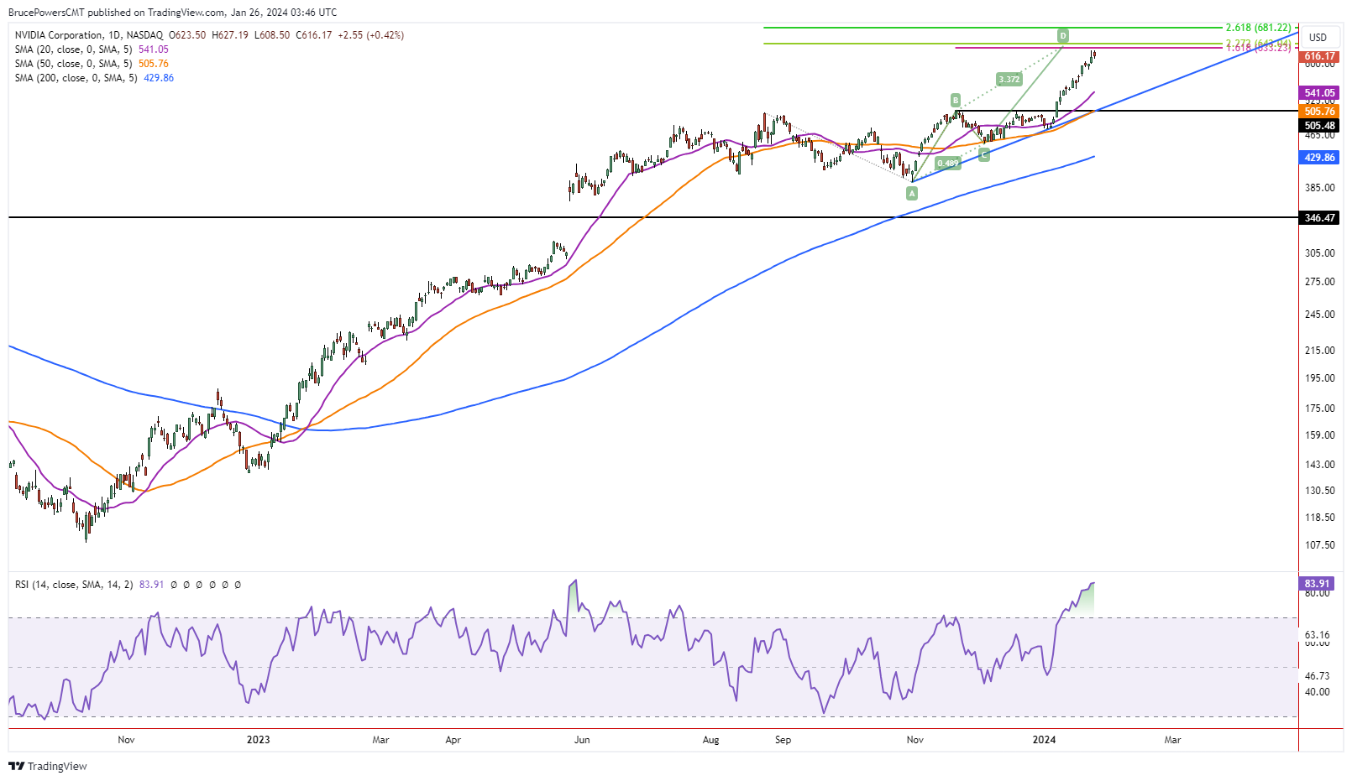Click the 3.372 ratio label on pattern
Viewport: 1352px width, 781px height.
[1009, 80]
